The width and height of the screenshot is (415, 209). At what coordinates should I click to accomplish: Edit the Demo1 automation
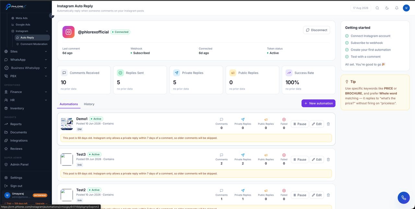[x=317, y=124]
